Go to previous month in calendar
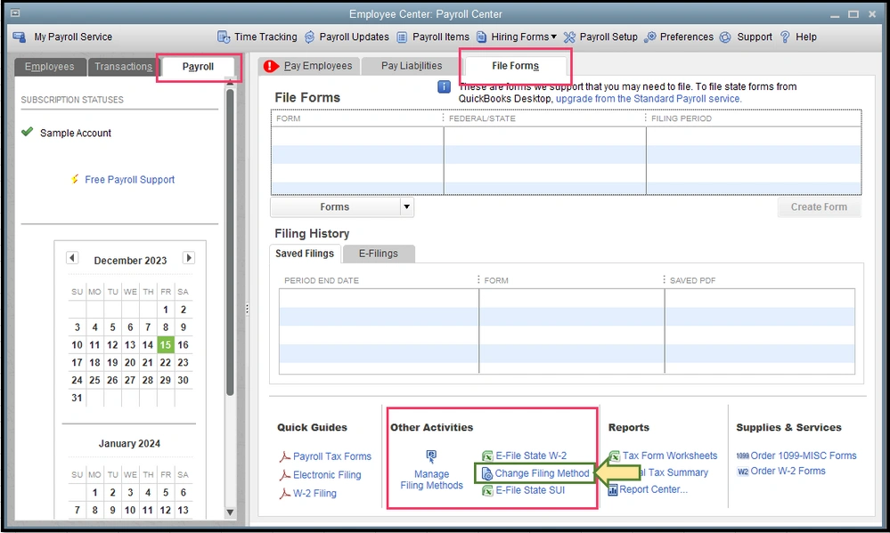 (x=73, y=259)
